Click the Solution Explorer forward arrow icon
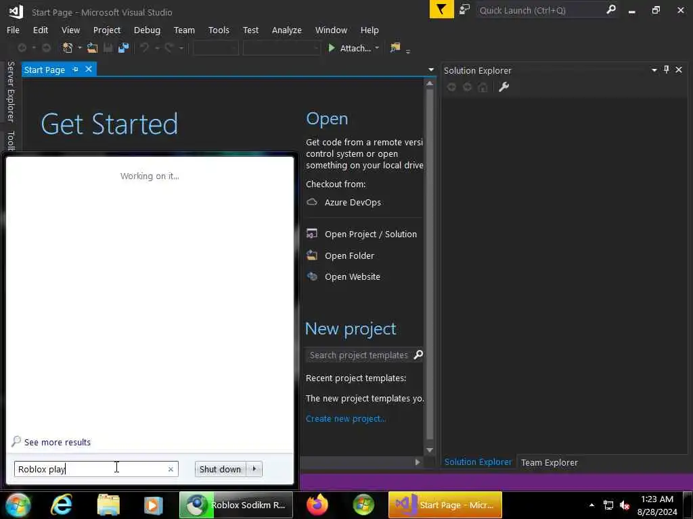 point(467,87)
